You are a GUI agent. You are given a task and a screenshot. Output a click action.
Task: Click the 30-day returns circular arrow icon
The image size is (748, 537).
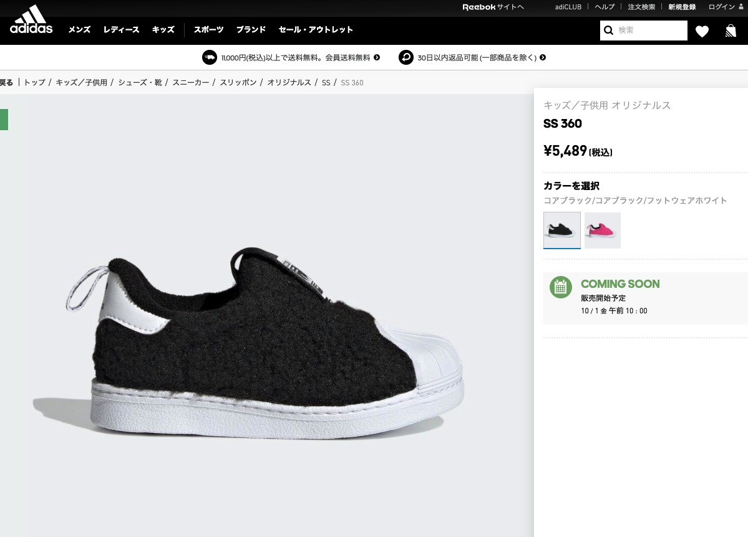coord(406,57)
